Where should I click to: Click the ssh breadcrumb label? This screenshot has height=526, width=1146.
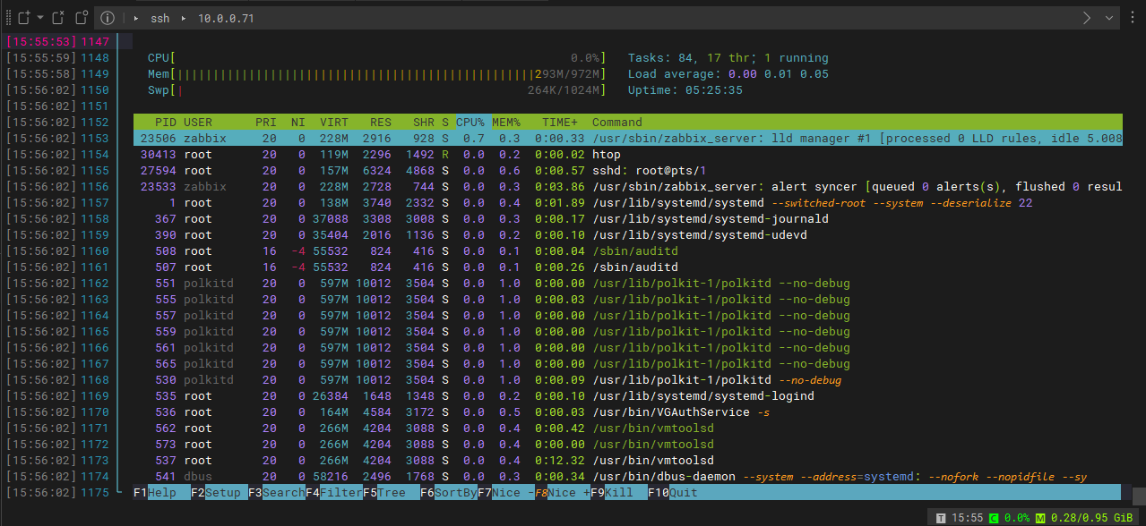tap(160, 18)
